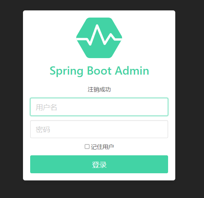Viewport: 204px width, 198px height.
Task: Tick the 记住用户 checkbox
Action: [x=87, y=147]
